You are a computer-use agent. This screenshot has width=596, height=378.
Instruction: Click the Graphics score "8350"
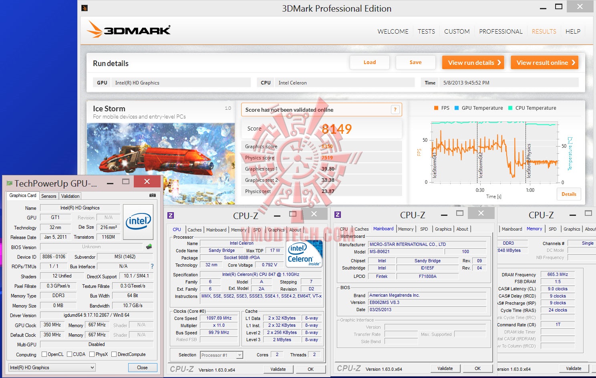tap(327, 147)
